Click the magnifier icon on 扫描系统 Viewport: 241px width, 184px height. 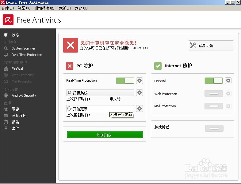click(x=69, y=93)
